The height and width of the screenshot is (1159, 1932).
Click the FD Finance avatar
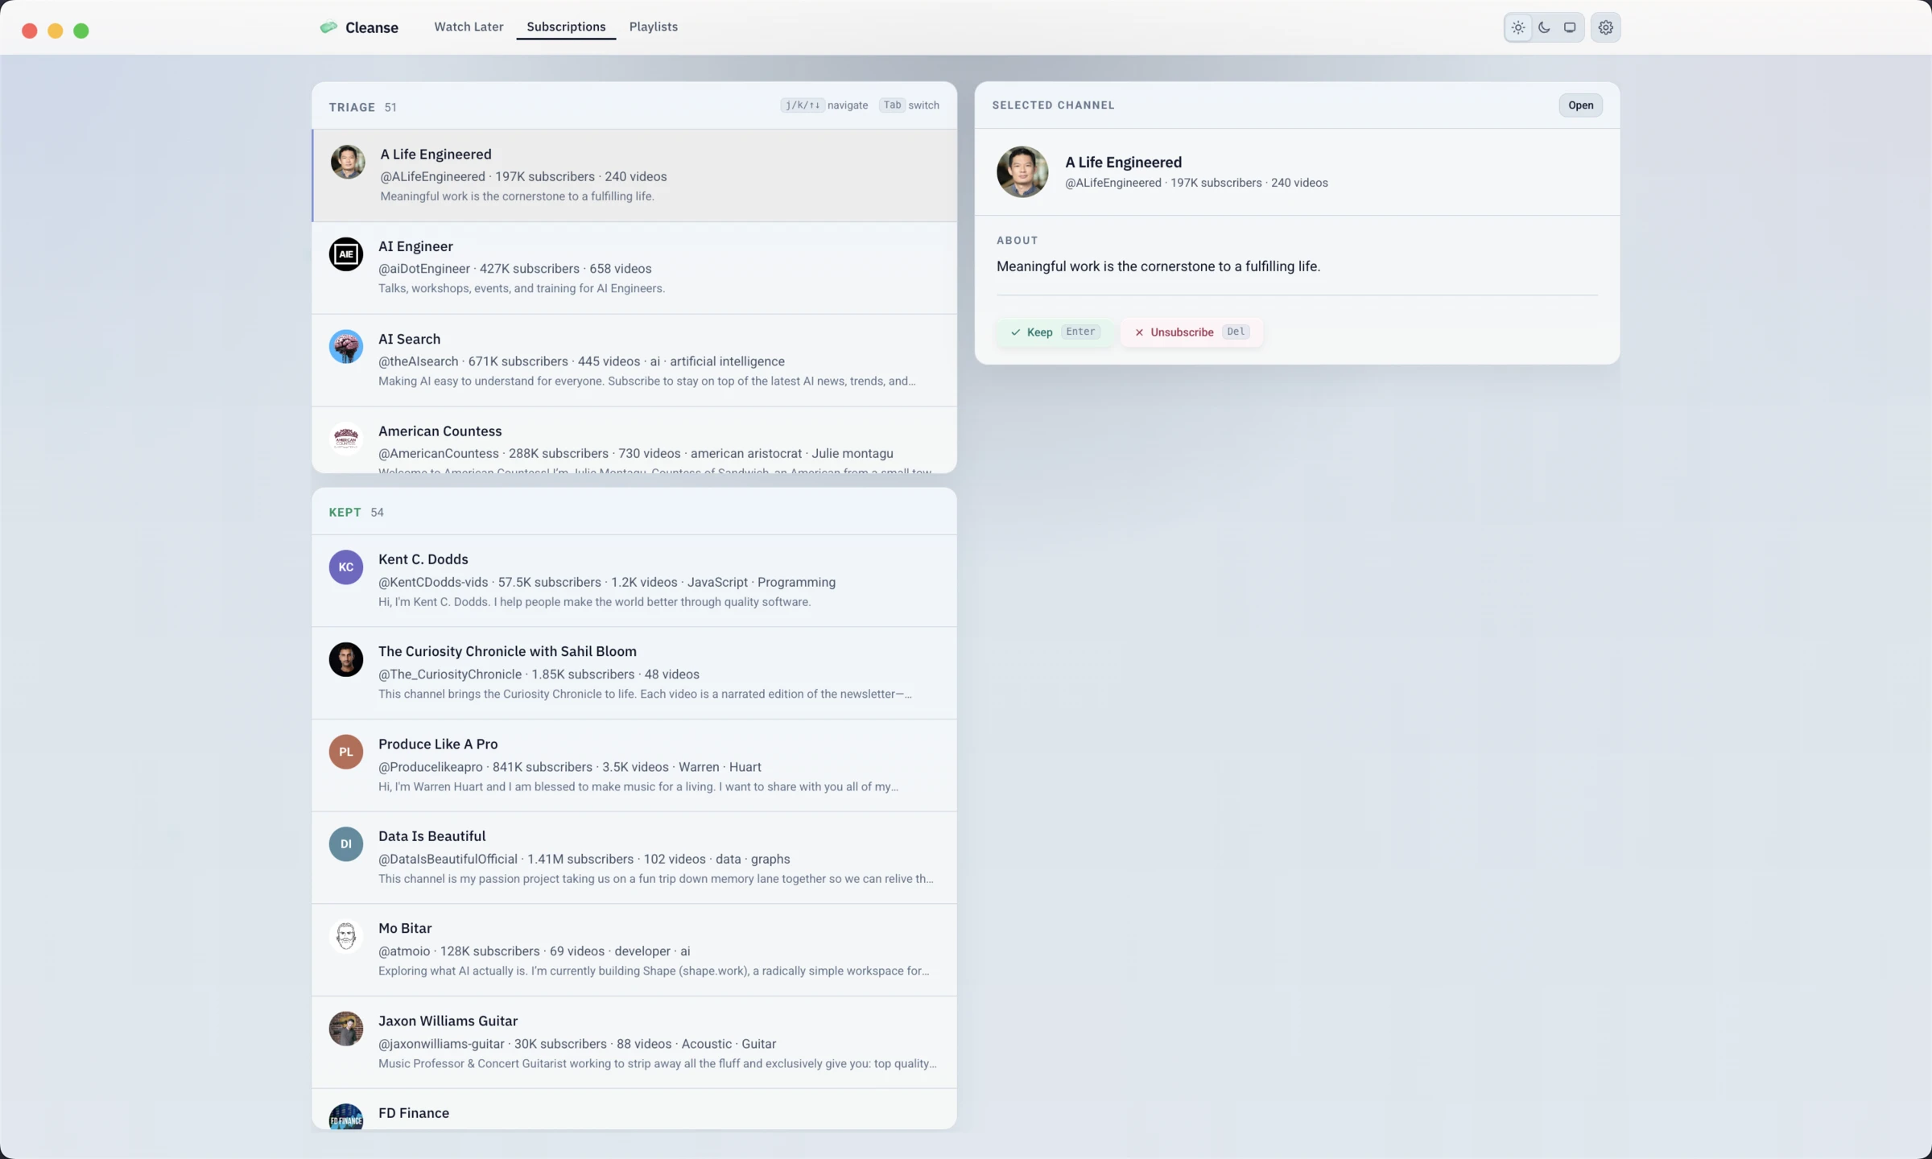coord(346,1116)
